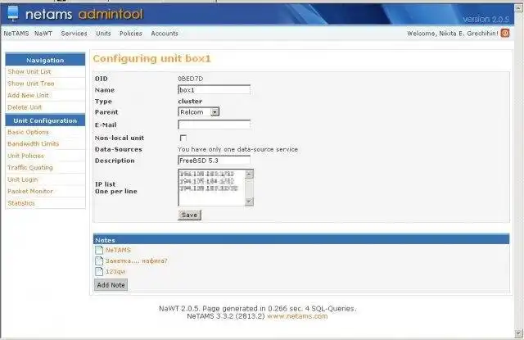
Task: Open the 123qw note document icon
Action: point(99,271)
